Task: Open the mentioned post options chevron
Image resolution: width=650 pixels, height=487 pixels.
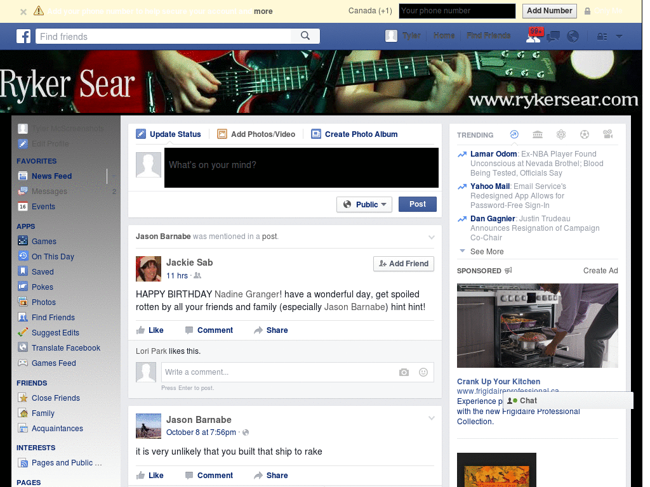Action: point(432,237)
